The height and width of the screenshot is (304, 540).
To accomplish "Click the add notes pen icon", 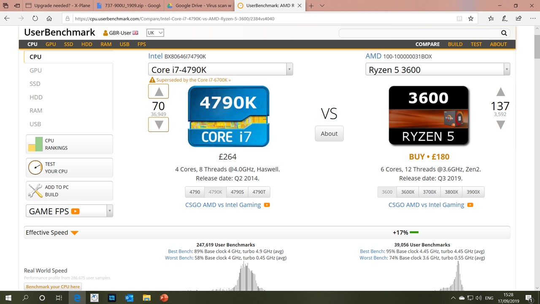I will (505, 19).
